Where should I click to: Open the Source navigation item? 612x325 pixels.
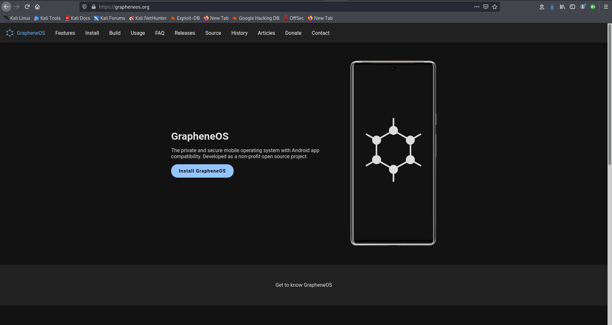click(213, 33)
